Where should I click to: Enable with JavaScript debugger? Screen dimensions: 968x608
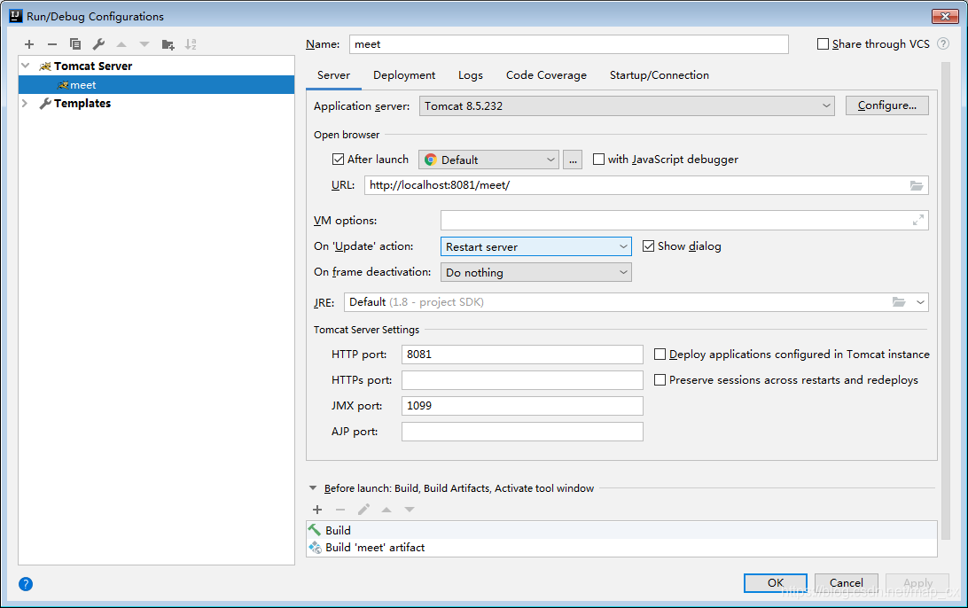point(598,160)
